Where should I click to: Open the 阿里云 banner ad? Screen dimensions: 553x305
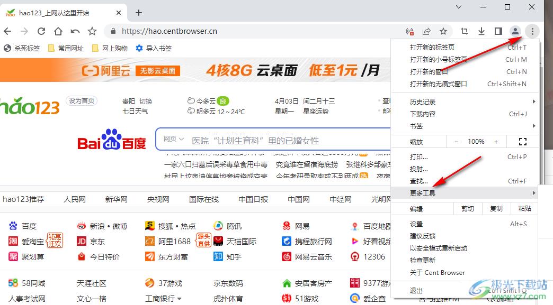(x=195, y=70)
